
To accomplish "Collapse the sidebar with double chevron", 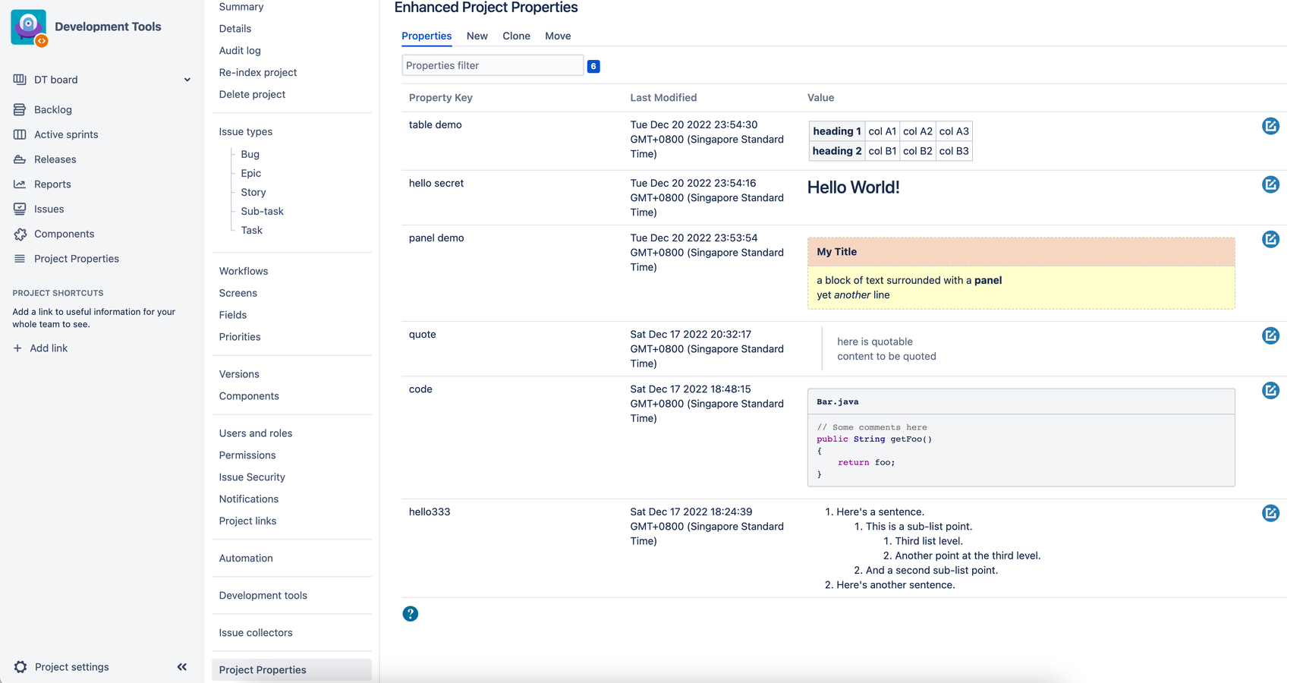I will 182,667.
